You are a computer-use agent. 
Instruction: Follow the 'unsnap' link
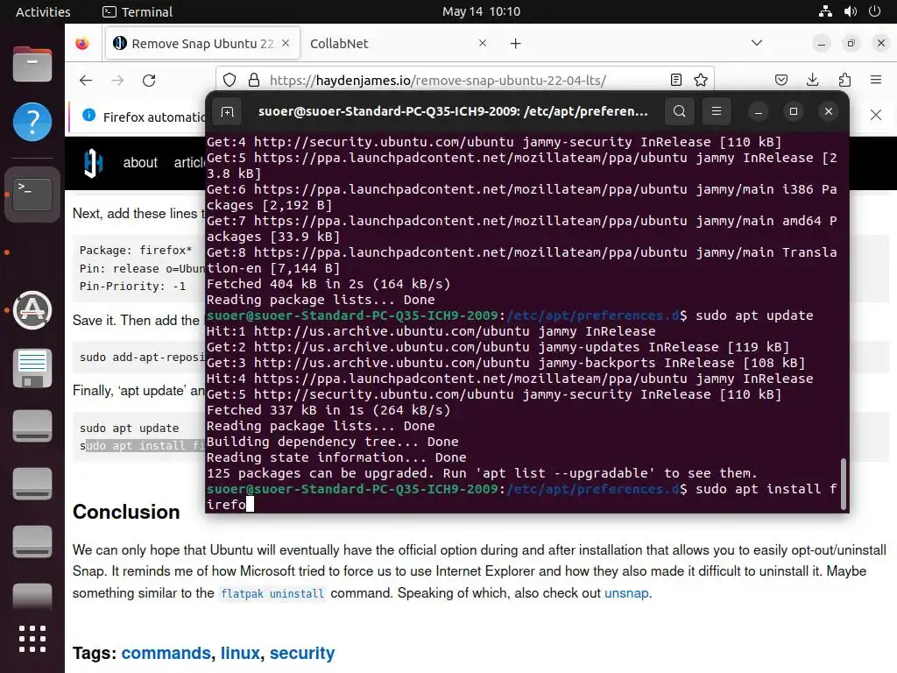[x=626, y=593]
